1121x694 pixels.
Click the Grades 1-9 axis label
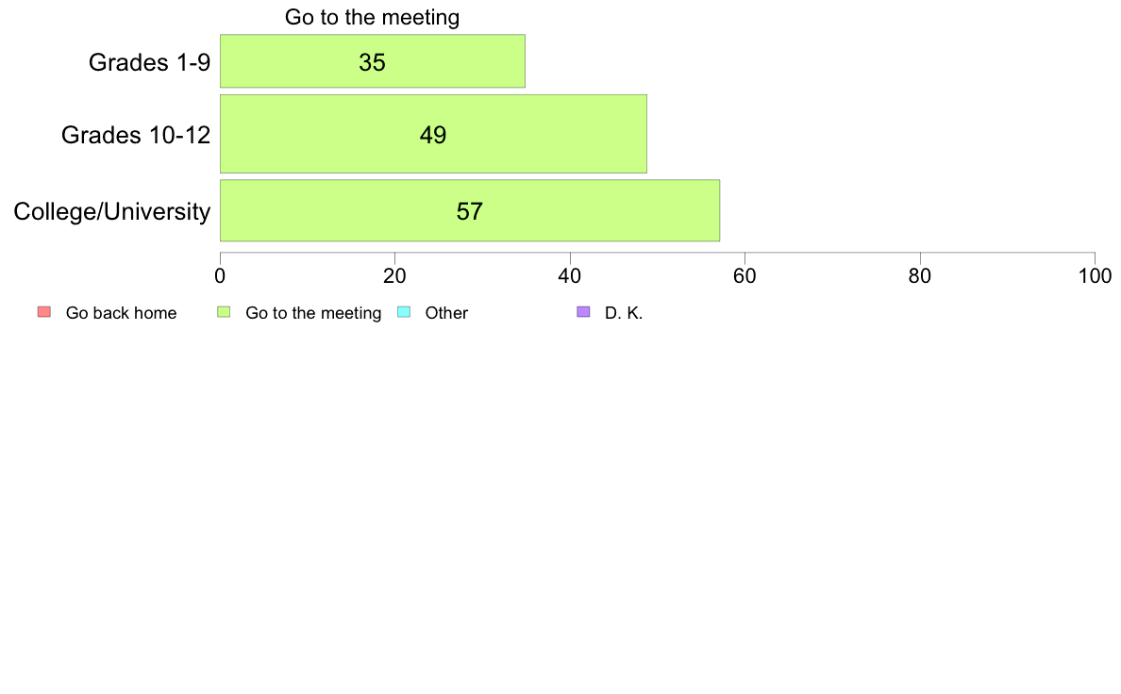[149, 62]
